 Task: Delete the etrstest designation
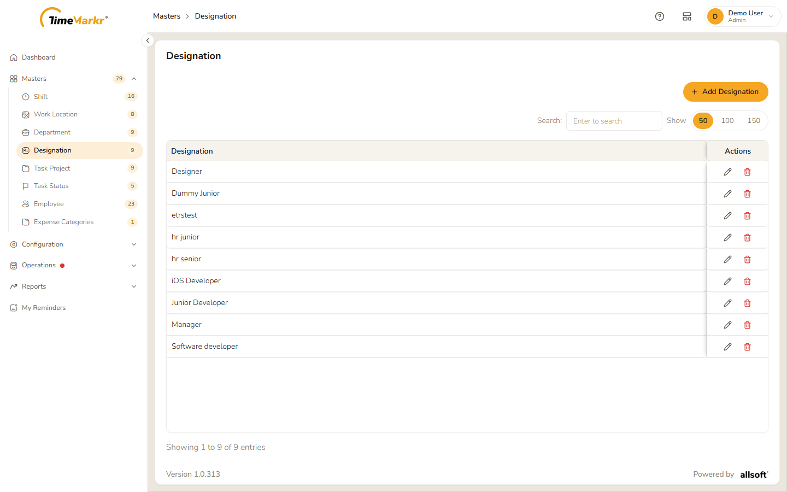tap(747, 216)
